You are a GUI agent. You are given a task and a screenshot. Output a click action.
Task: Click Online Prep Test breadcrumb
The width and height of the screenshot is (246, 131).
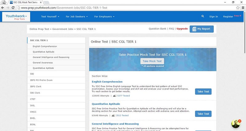coord(39,29)
